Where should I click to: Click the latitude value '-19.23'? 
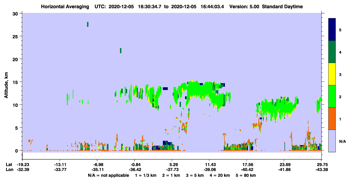coord(23,165)
